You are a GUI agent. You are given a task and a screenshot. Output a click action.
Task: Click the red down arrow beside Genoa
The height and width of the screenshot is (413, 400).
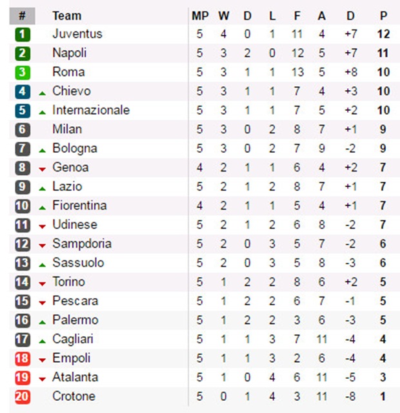pyautogui.click(x=42, y=169)
